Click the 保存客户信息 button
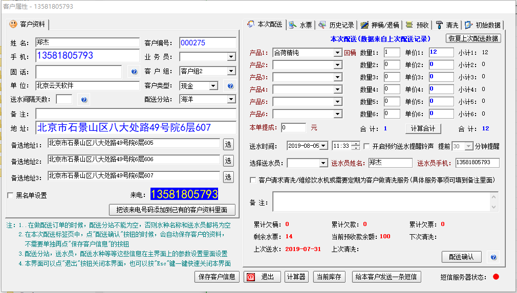 click(218, 277)
